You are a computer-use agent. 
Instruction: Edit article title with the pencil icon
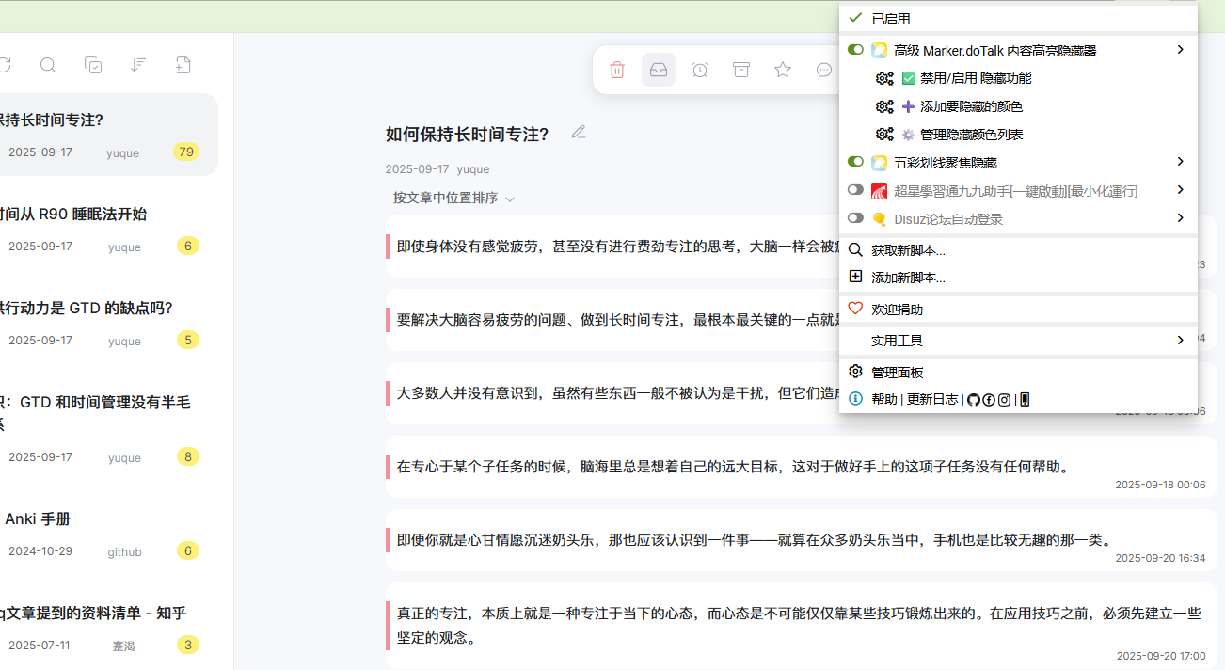point(579,133)
